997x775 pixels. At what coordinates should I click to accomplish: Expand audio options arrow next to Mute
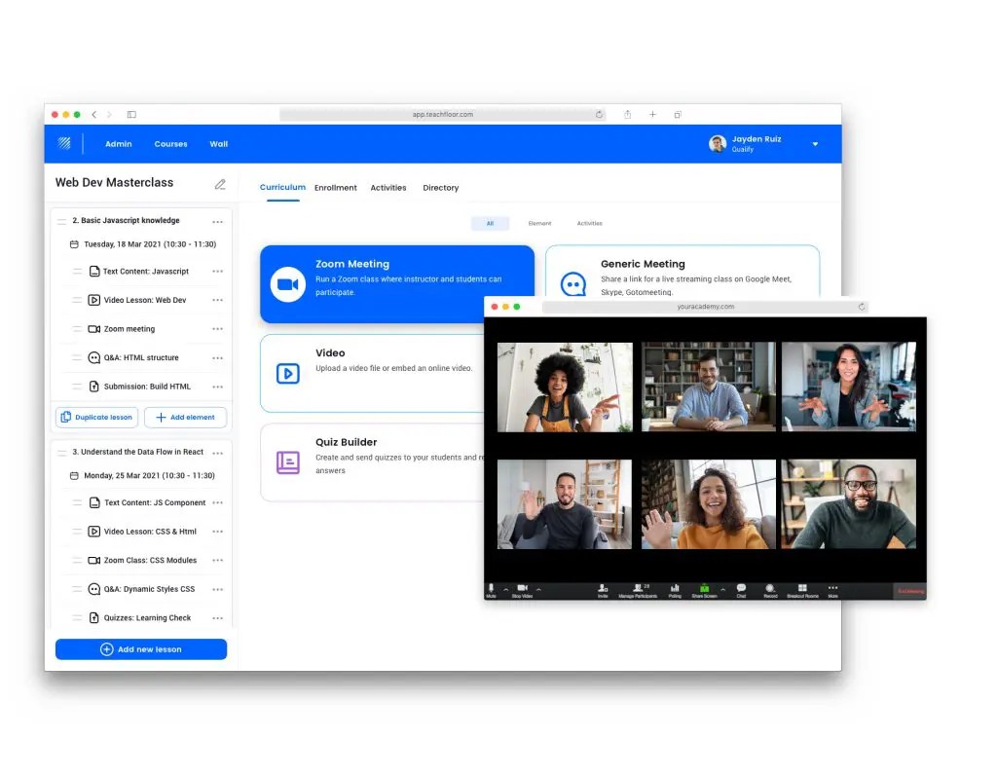coord(505,589)
